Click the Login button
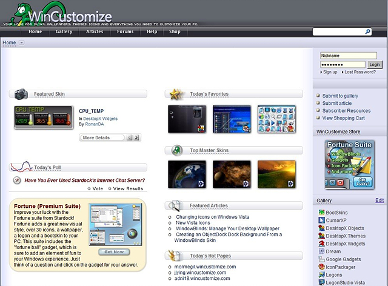 coord(375,65)
